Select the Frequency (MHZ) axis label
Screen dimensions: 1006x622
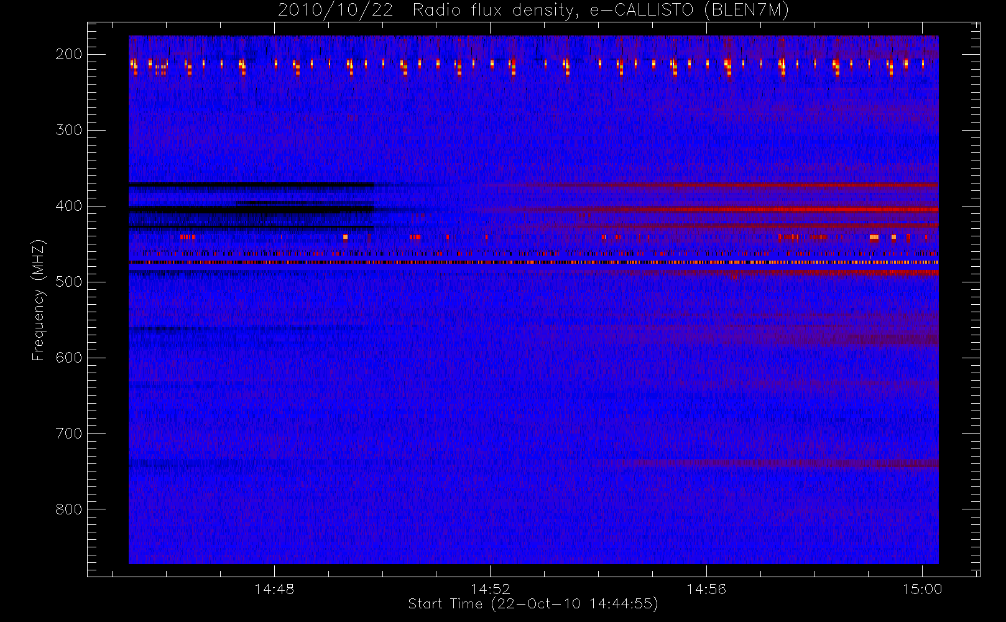pos(39,300)
